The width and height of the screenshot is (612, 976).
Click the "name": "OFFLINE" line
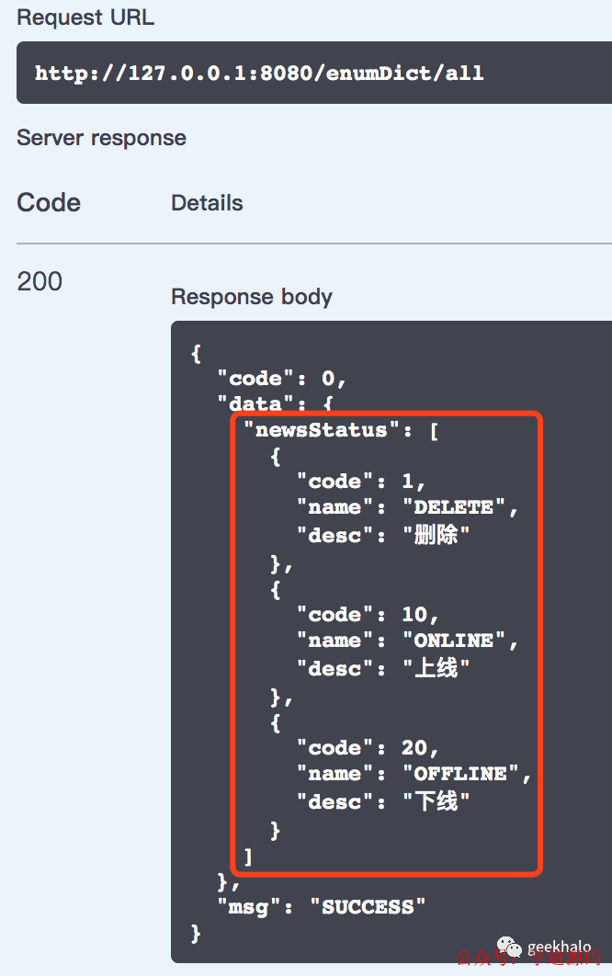tap(414, 774)
